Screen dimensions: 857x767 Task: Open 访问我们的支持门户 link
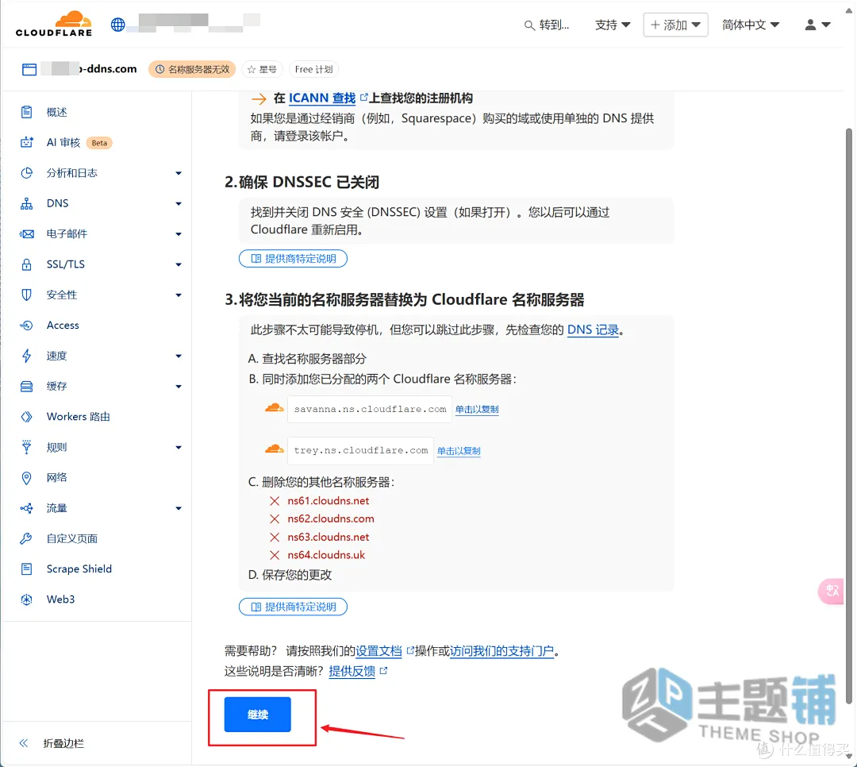coord(502,651)
